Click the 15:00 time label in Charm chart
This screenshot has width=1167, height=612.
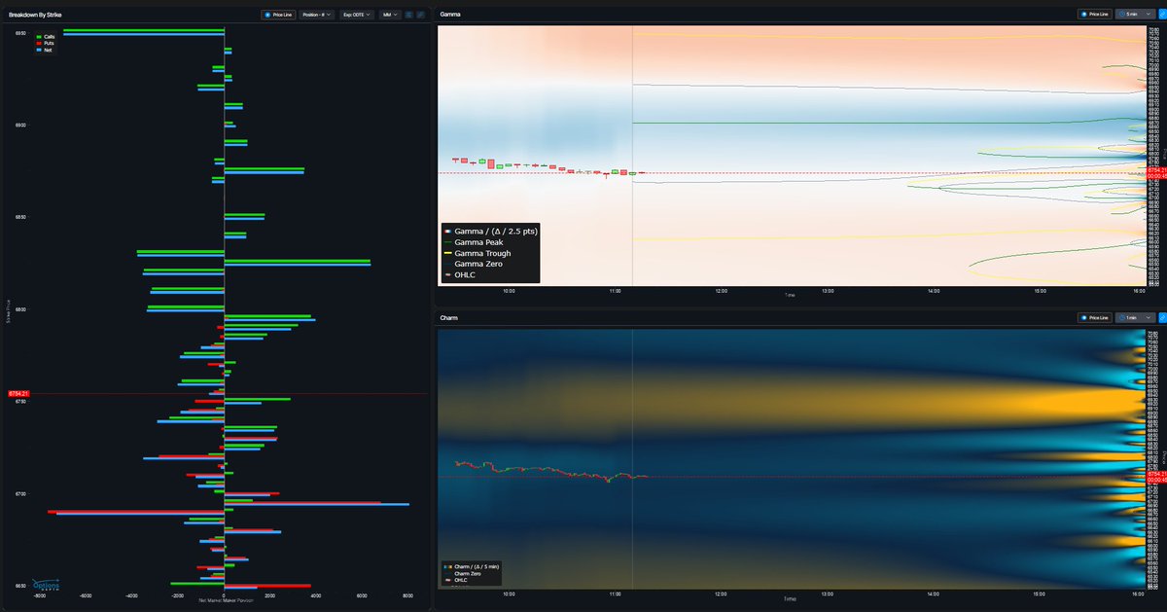[1040, 594]
